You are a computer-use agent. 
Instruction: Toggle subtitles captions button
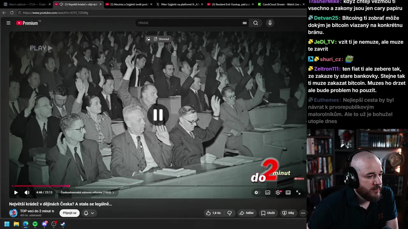pyautogui.click(x=268, y=192)
